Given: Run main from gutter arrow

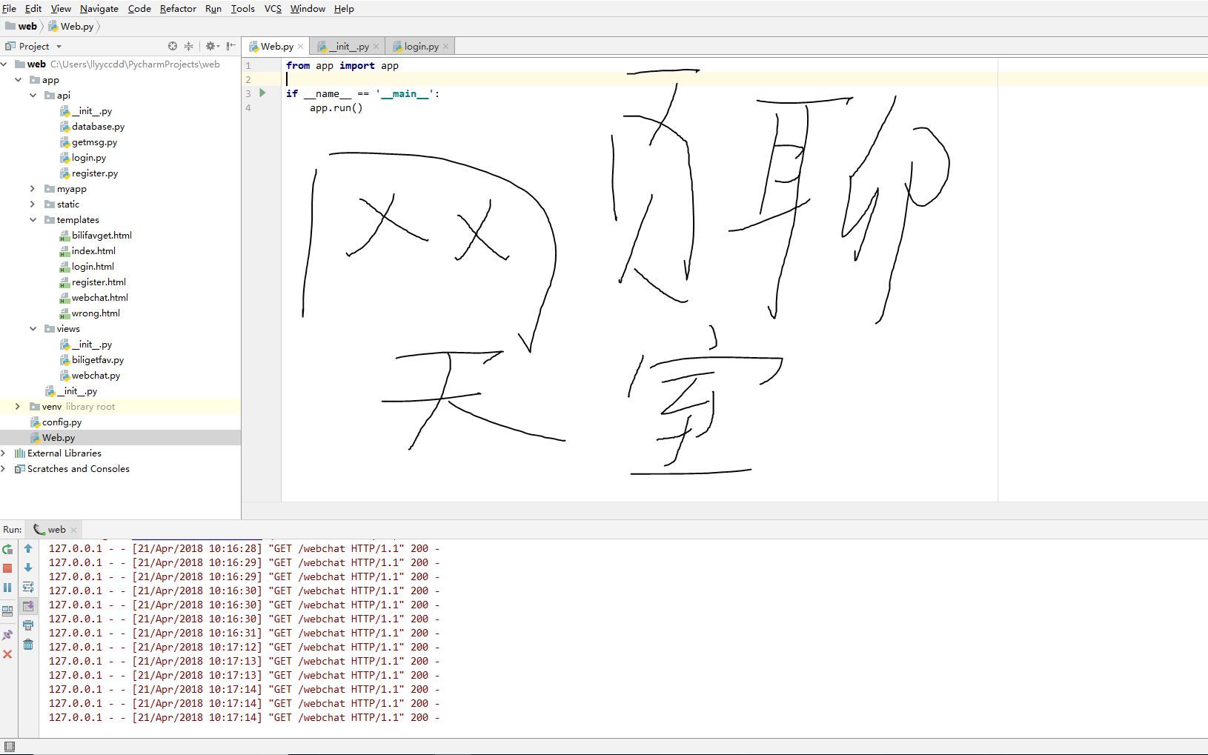Looking at the screenshot, I should pyautogui.click(x=262, y=93).
